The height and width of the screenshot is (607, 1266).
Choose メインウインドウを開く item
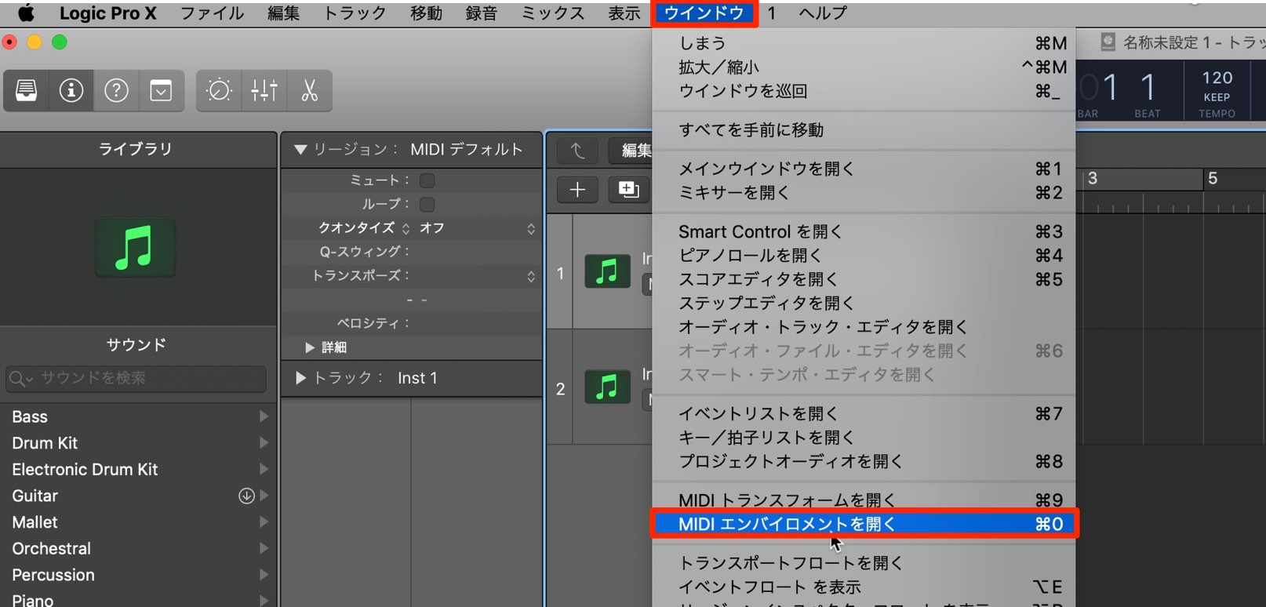click(864, 169)
